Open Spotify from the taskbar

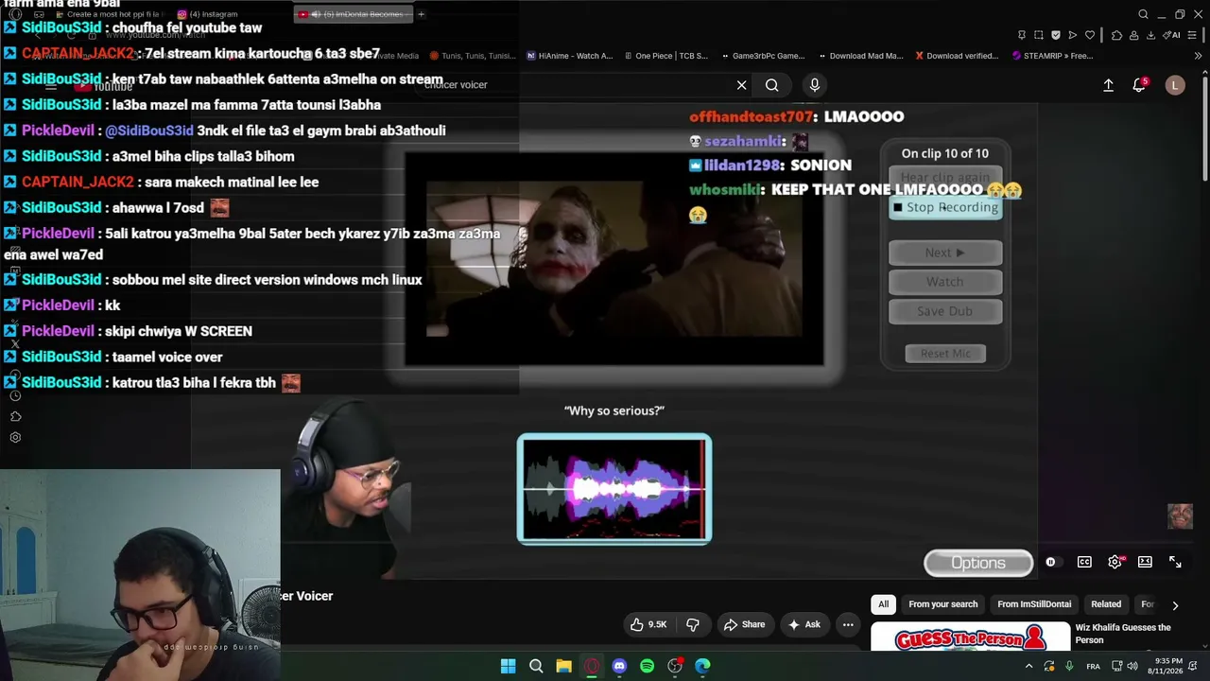(647, 666)
